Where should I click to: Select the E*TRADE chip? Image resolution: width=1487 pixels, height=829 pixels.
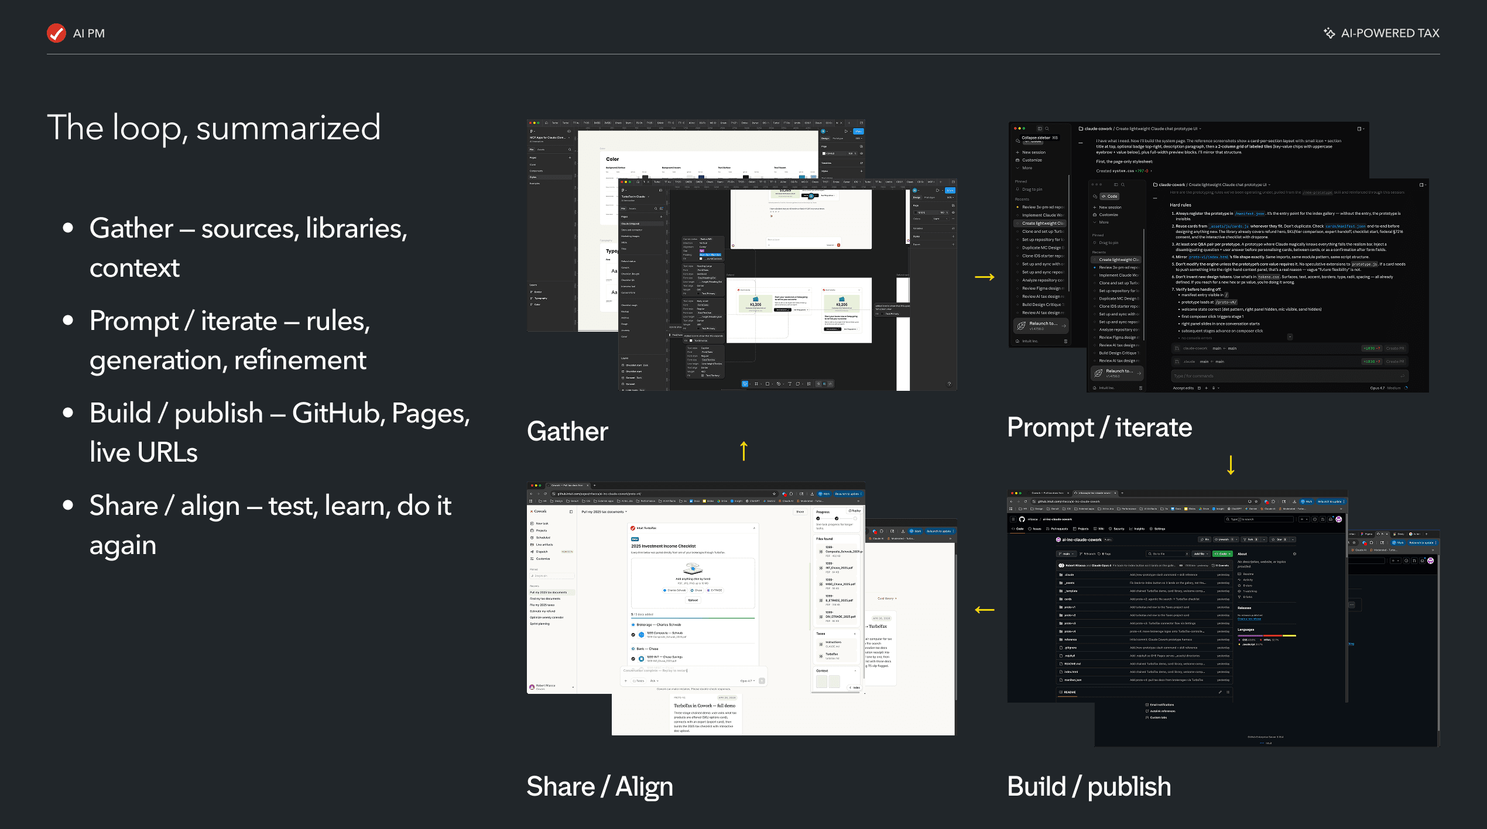click(x=715, y=590)
